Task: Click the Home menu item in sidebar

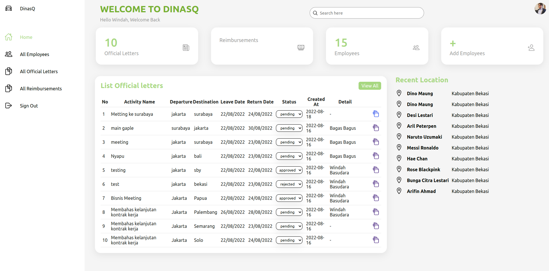Action: pos(26,37)
